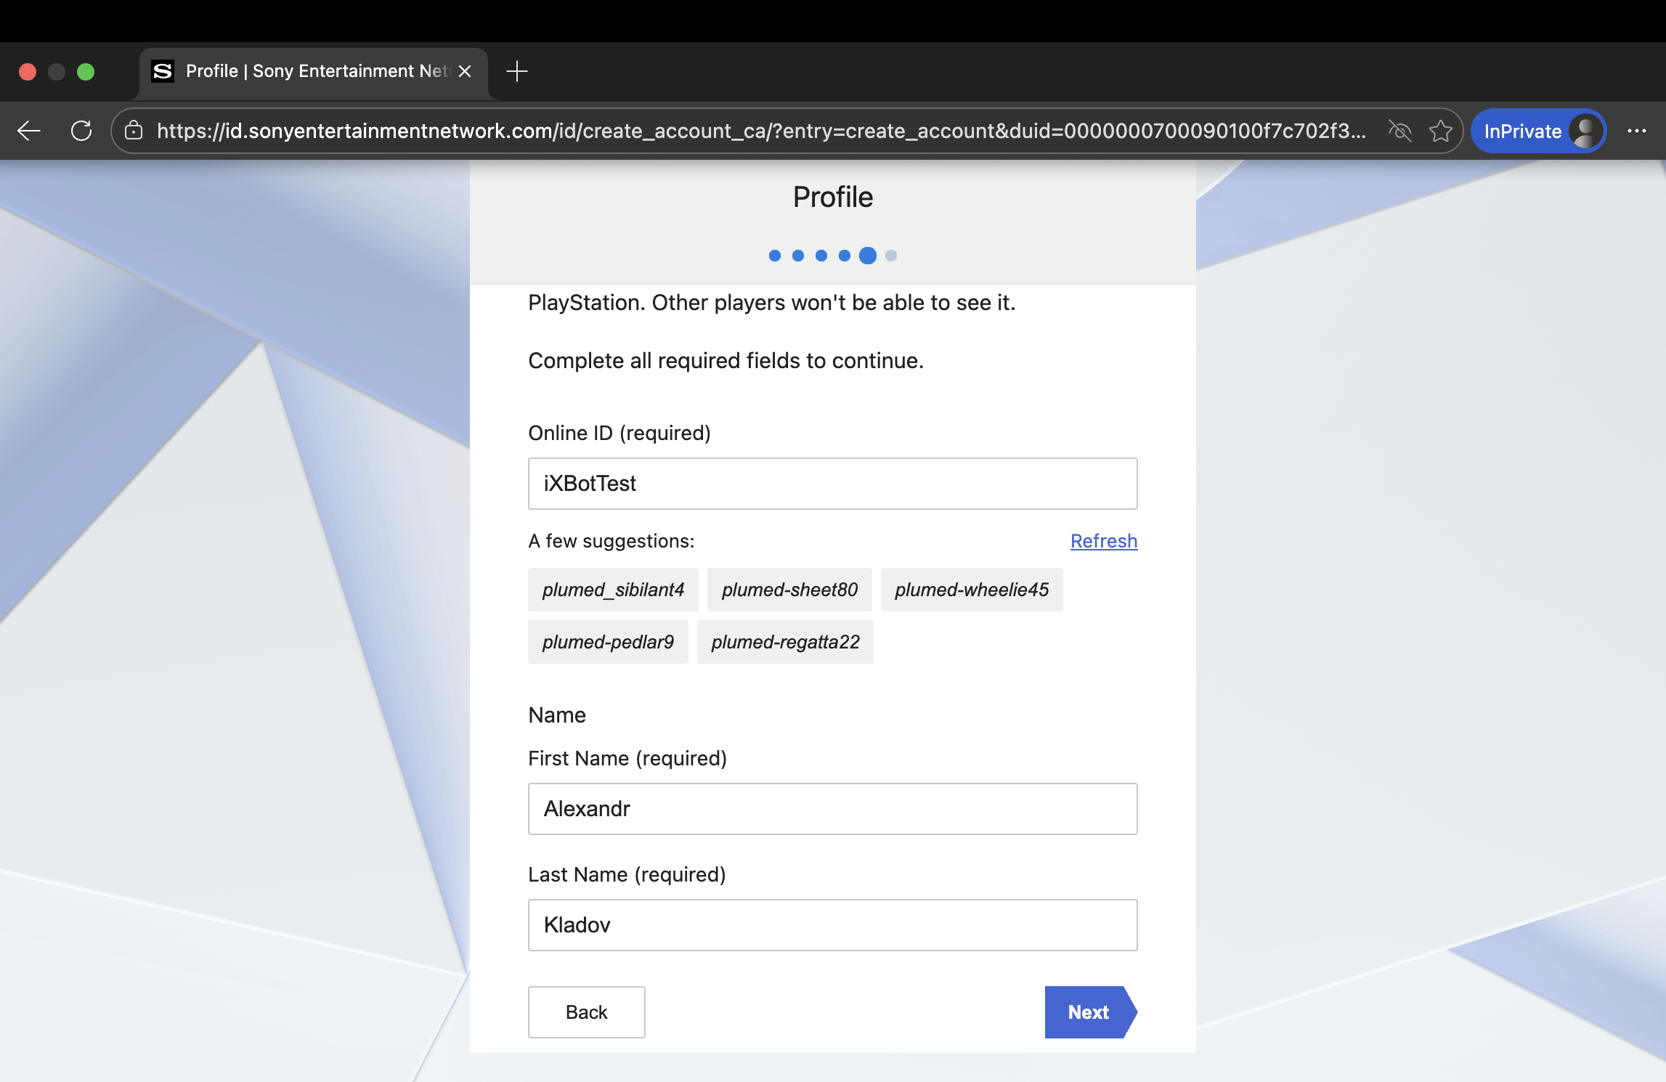
Task: Open a new tab with plus icon
Action: tap(516, 71)
